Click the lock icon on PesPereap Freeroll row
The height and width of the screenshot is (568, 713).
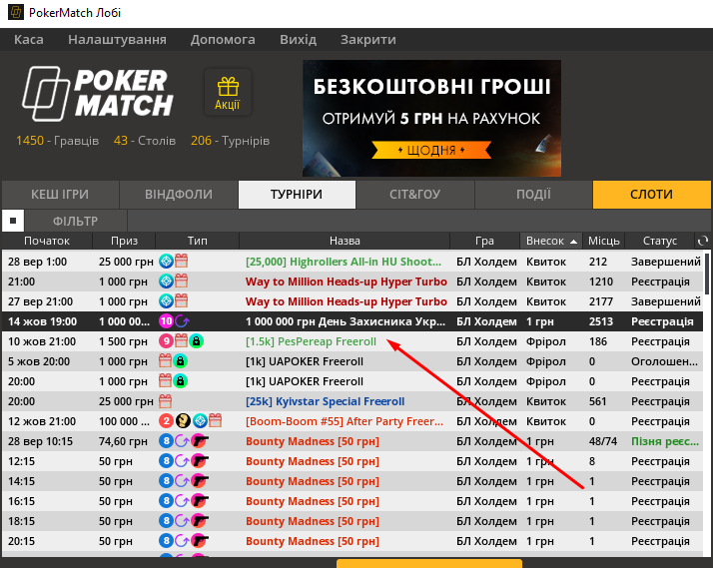click(x=196, y=341)
